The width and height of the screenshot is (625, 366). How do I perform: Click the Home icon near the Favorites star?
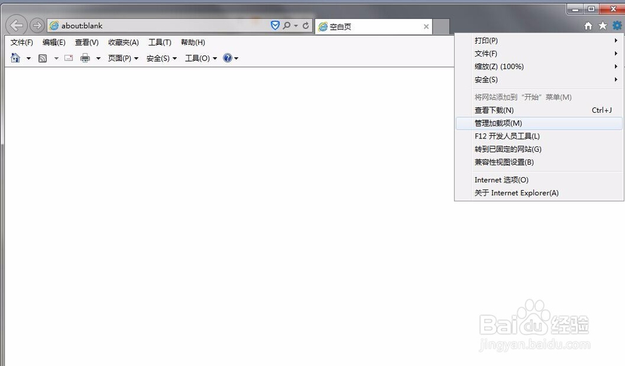coord(587,26)
